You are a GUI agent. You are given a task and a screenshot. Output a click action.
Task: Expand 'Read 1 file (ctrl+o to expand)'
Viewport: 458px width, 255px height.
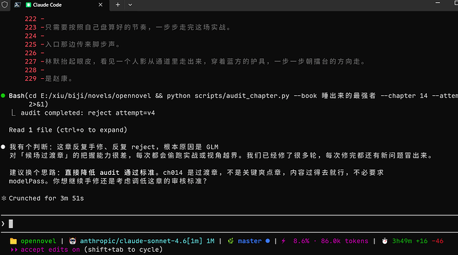click(x=68, y=130)
